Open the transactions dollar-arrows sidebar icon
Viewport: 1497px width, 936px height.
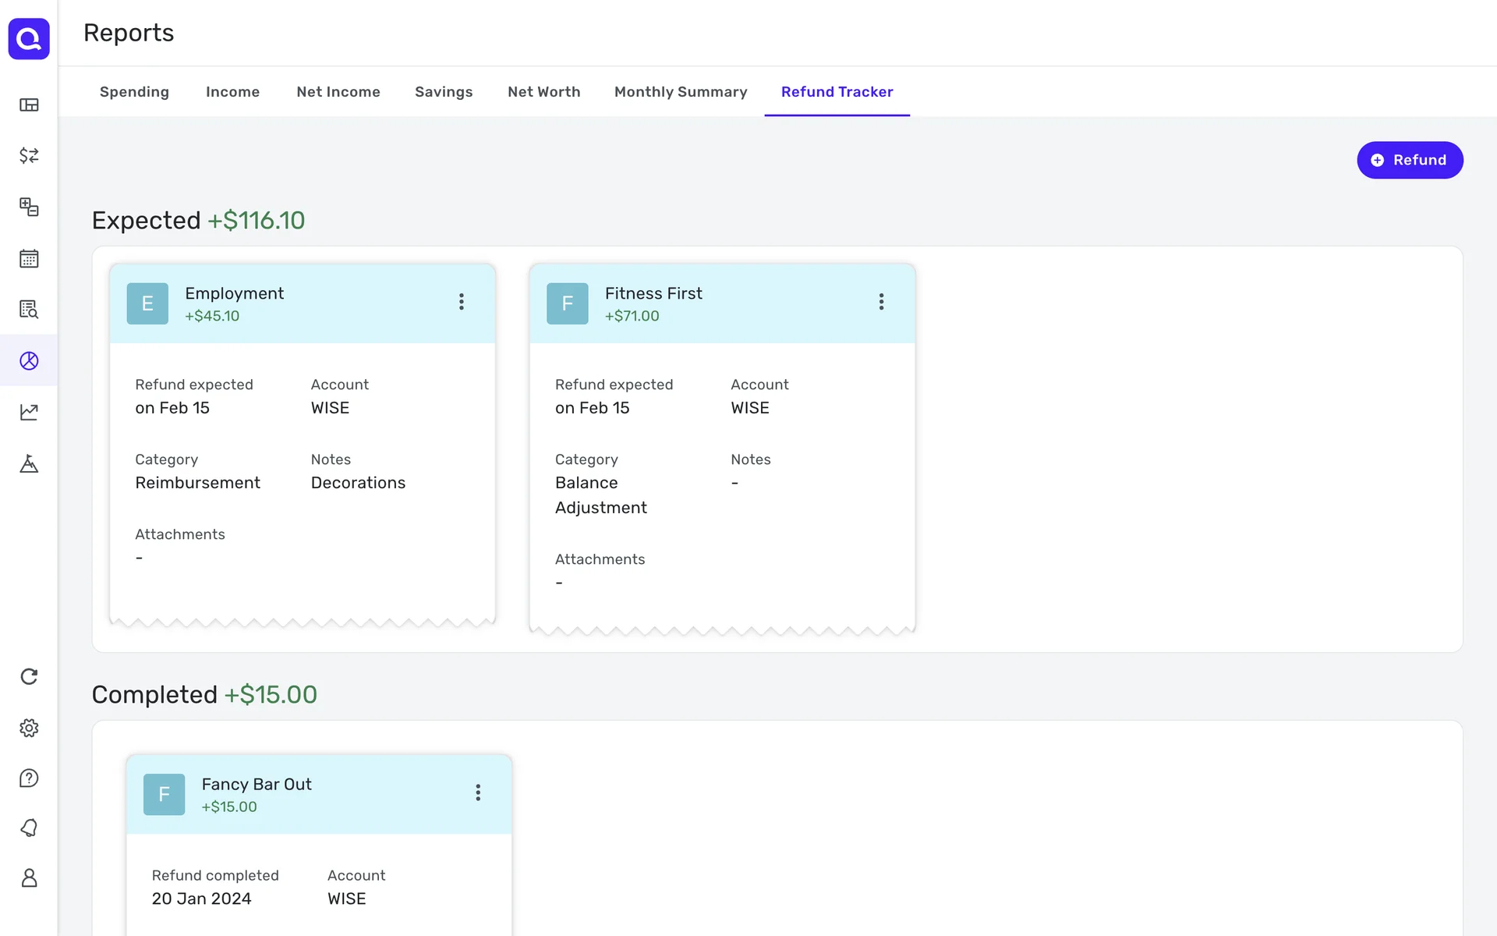coord(29,156)
